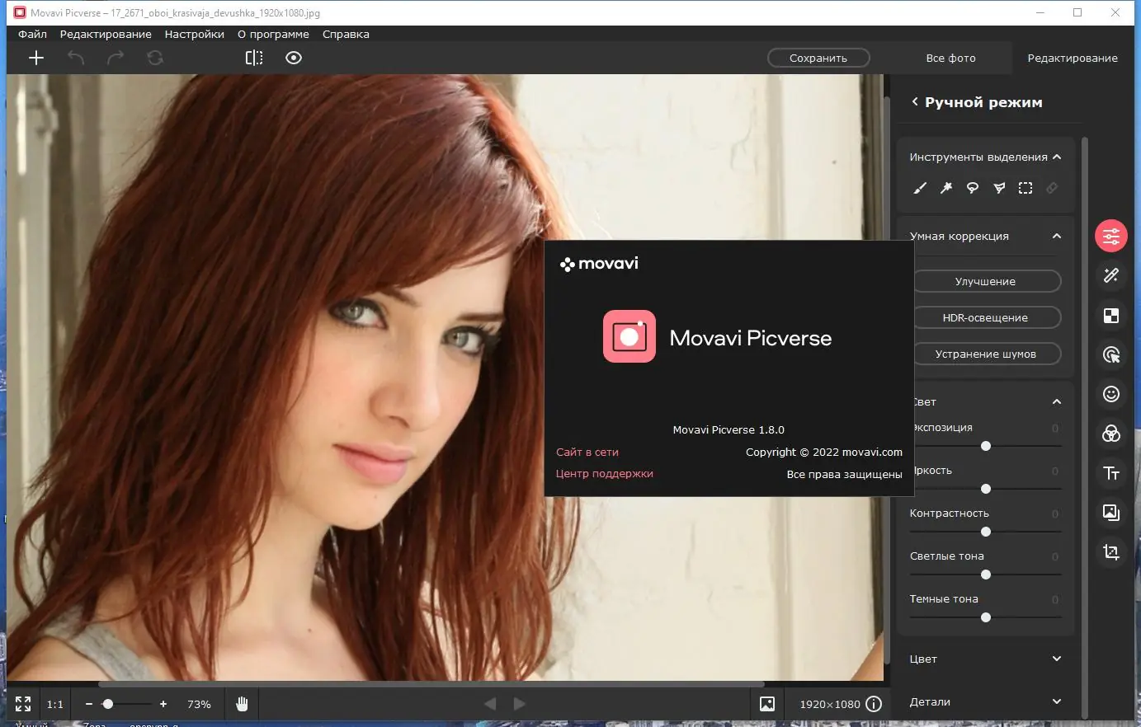Image resolution: width=1141 pixels, height=727 pixels.
Task: Open the text tool in sidebar
Action: click(x=1111, y=473)
